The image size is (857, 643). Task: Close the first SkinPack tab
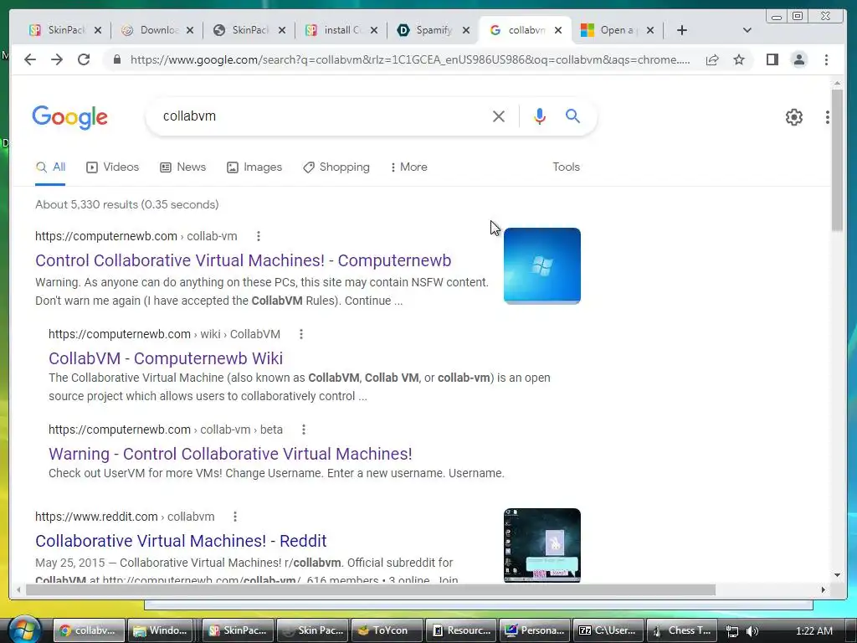(x=98, y=31)
